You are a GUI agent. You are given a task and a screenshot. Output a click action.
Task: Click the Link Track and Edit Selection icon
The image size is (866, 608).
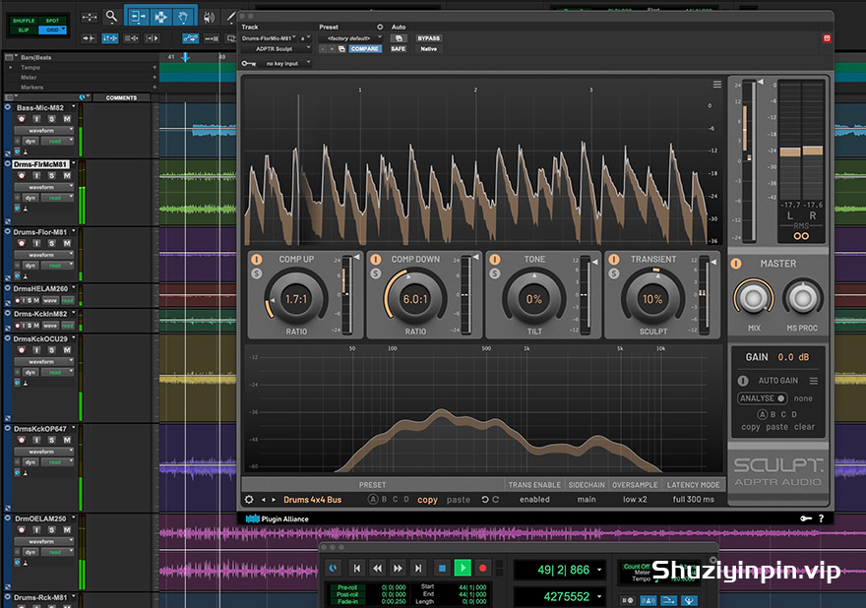point(131,38)
